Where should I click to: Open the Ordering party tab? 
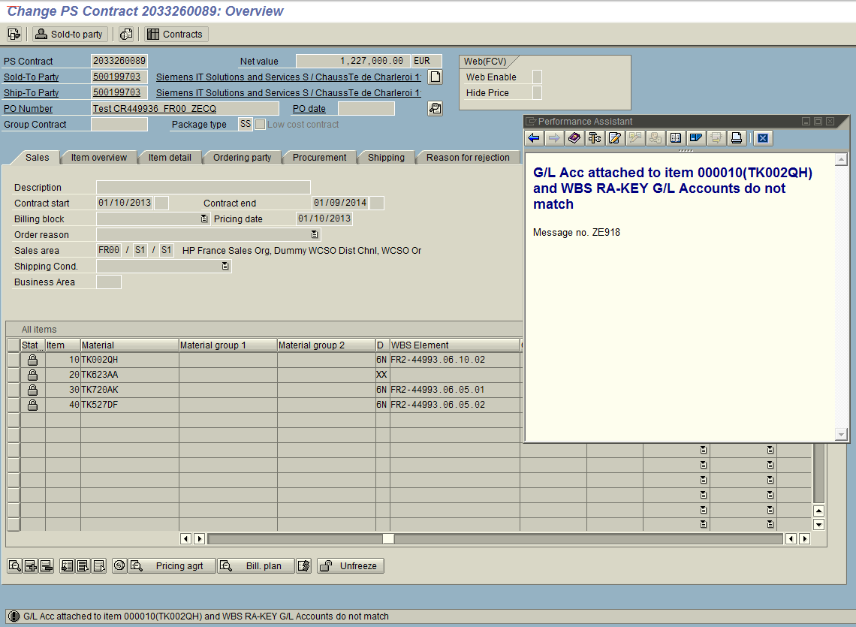coord(242,157)
